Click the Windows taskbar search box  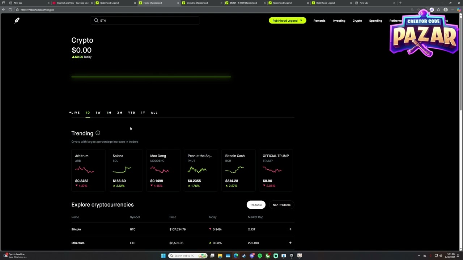(188, 256)
